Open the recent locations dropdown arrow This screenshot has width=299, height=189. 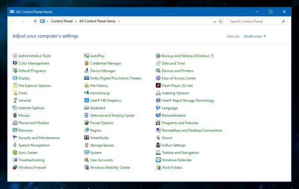pyautogui.click(x=29, y=21)
